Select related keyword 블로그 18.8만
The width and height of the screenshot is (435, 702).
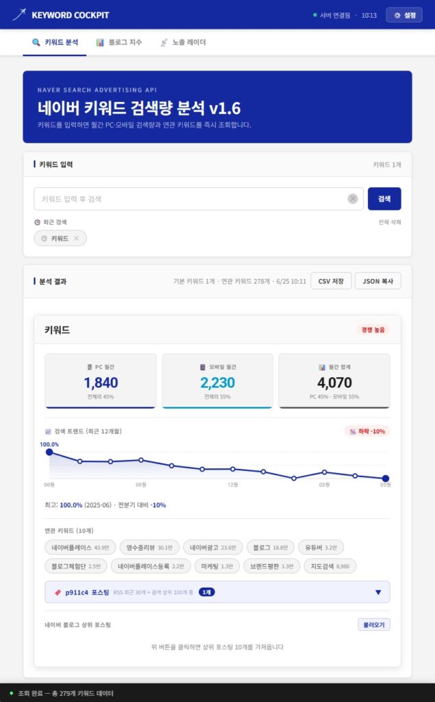pyautogui.click(x=271, y=547)
